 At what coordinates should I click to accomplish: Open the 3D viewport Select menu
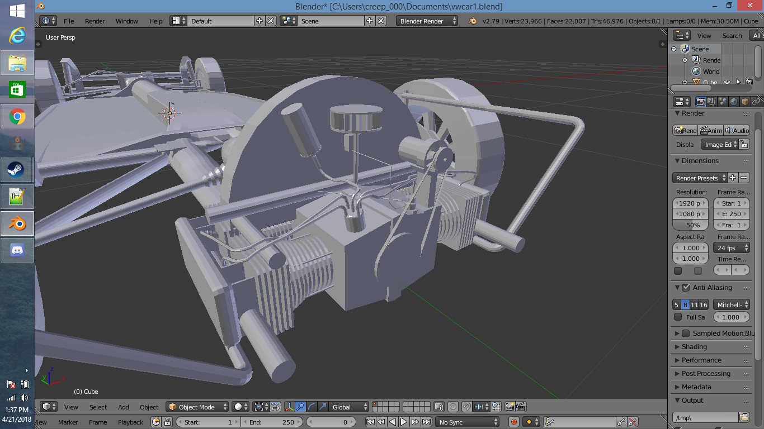tap(98, 407)
